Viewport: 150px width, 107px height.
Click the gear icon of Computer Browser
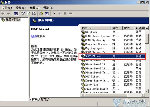pyautogui.click(x=83, y=44)
